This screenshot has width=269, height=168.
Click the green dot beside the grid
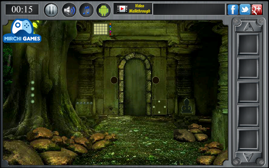110,29
